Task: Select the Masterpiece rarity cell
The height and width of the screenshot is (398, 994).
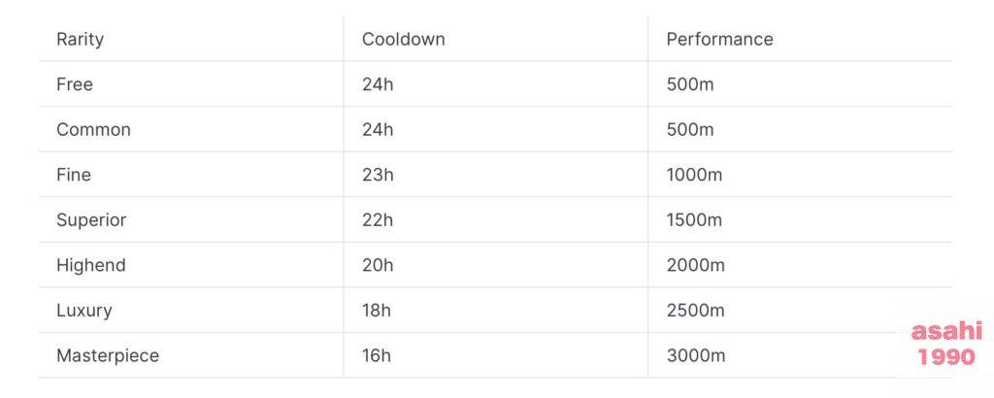Action: click(107, 355)
